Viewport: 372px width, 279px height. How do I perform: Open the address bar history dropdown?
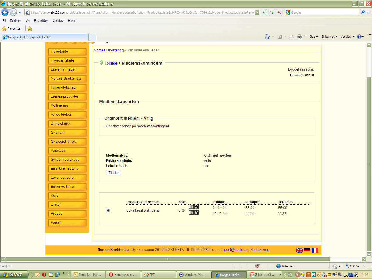pyautogui.click(x=257, y=12)
